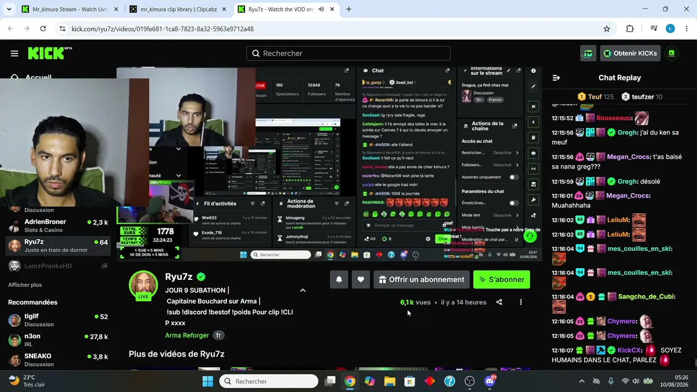Follow Ryu7z with the heart icon

pyautogui.click(x=360, y=279)
